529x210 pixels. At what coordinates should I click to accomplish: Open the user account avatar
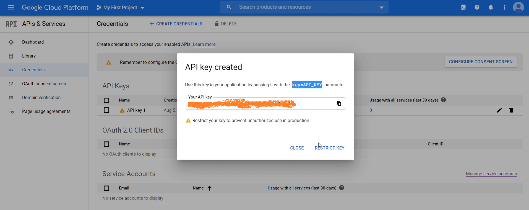[518, 7]
